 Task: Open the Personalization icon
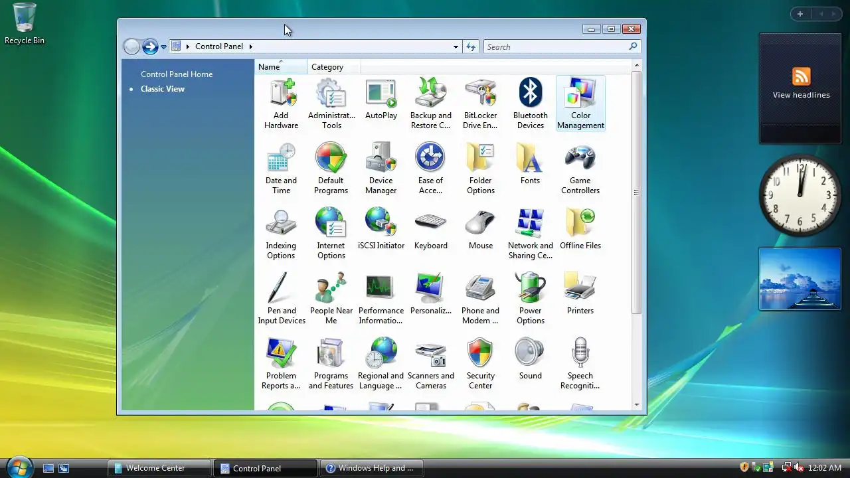click(x=430, y=294)
